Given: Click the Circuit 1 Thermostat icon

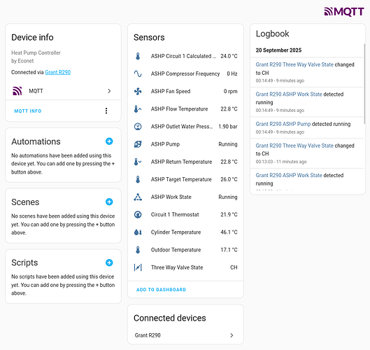Looking at the screenshot, I should 138,215.
